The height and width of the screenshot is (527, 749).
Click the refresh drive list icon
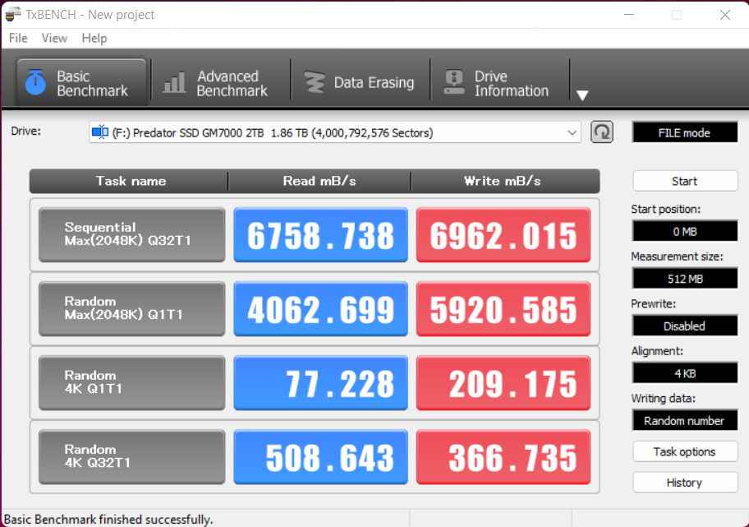click(602, 132)
